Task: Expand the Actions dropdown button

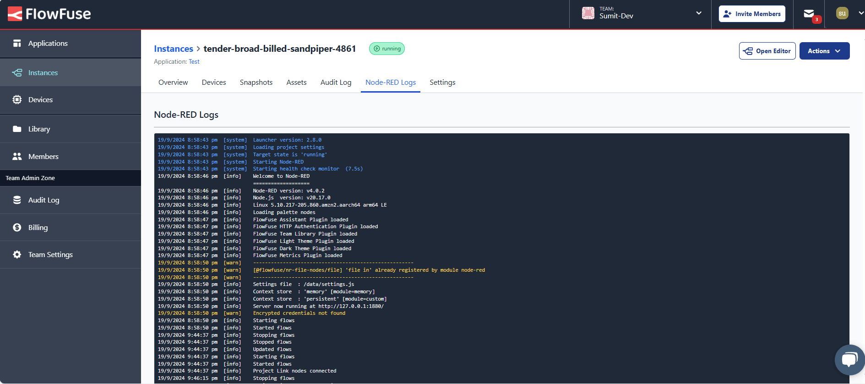Action: 824,51
